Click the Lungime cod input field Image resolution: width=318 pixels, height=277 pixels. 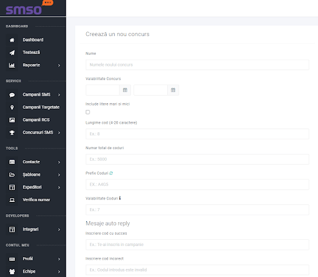coord(198,134)
